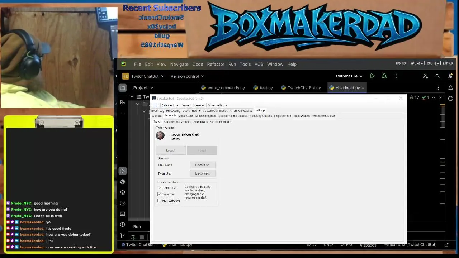Open the Speaker.bot hamburger menu dropdown
459x258 pixels.
coord(156,105)
